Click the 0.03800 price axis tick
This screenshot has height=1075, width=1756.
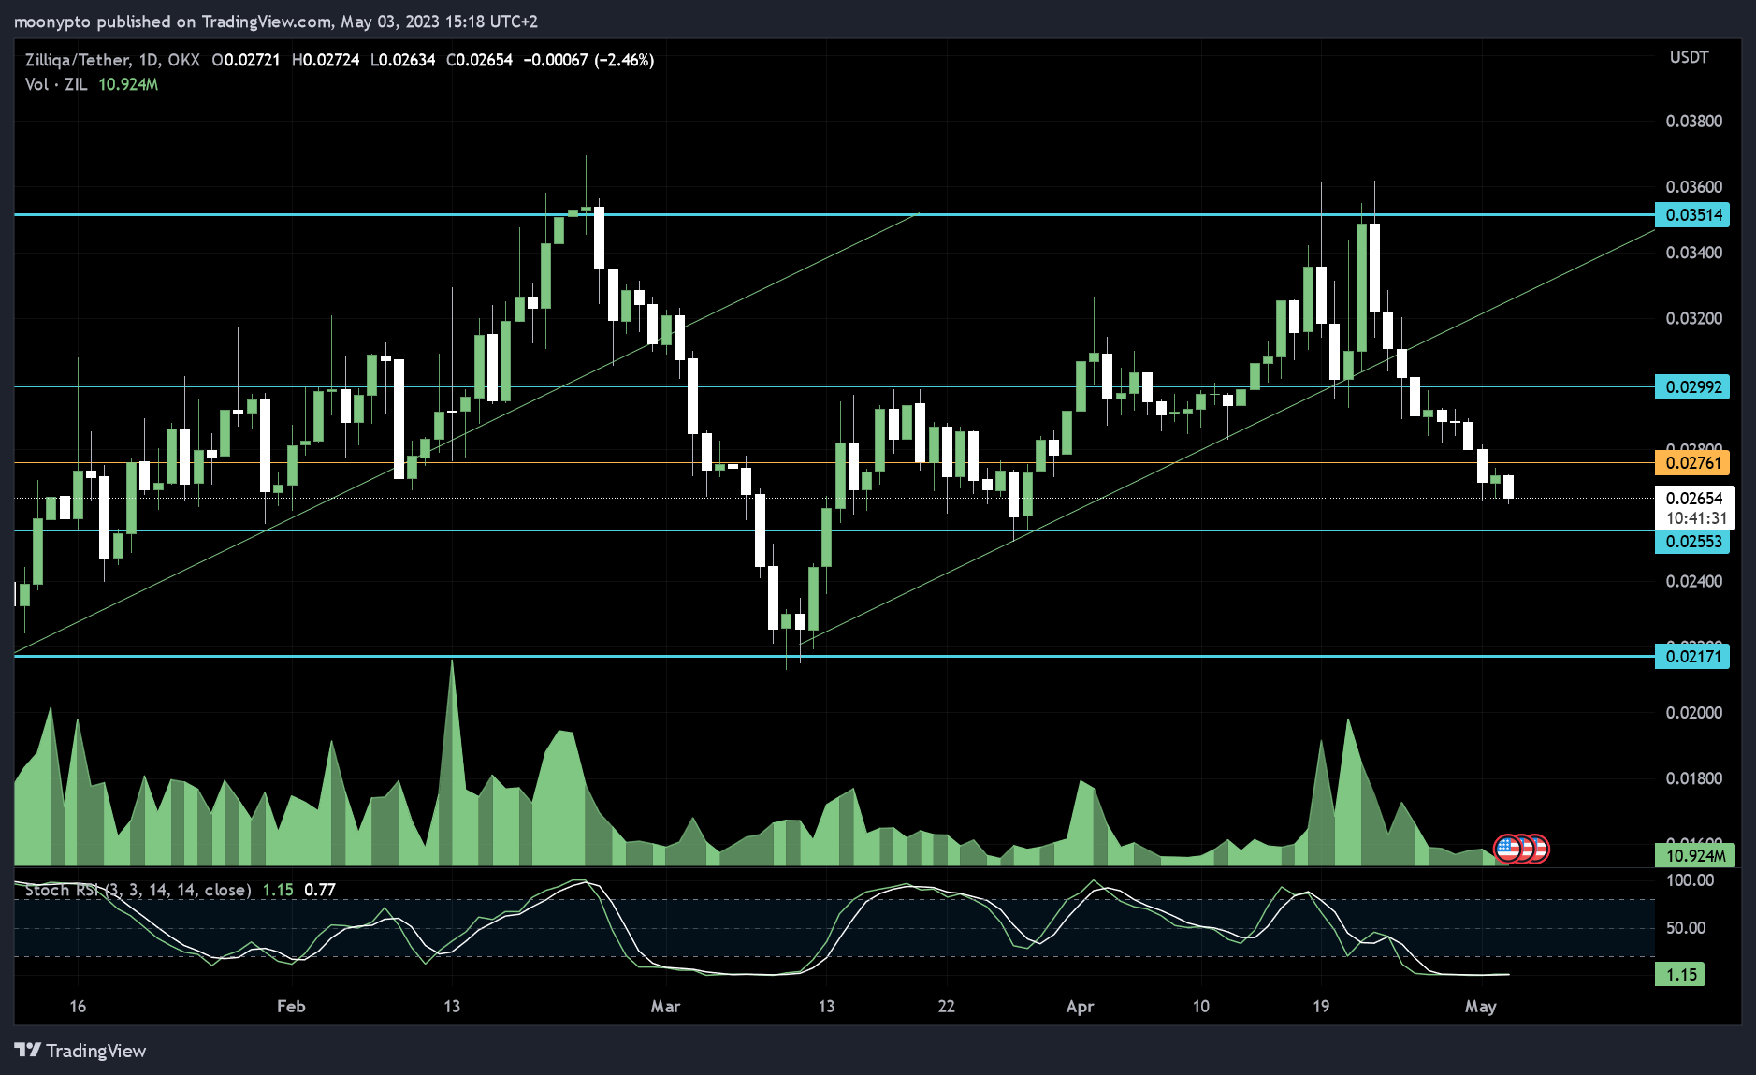coord(1693,122)
